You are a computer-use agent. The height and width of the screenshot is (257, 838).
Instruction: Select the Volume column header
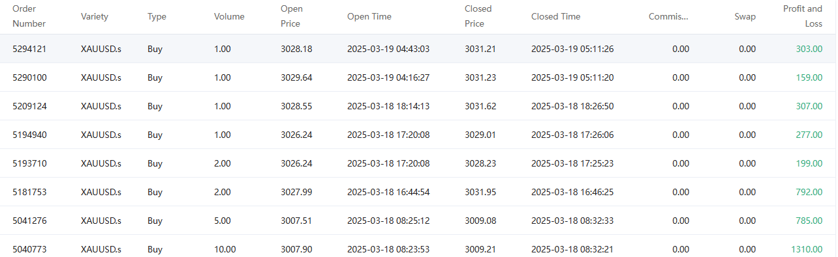229,16
